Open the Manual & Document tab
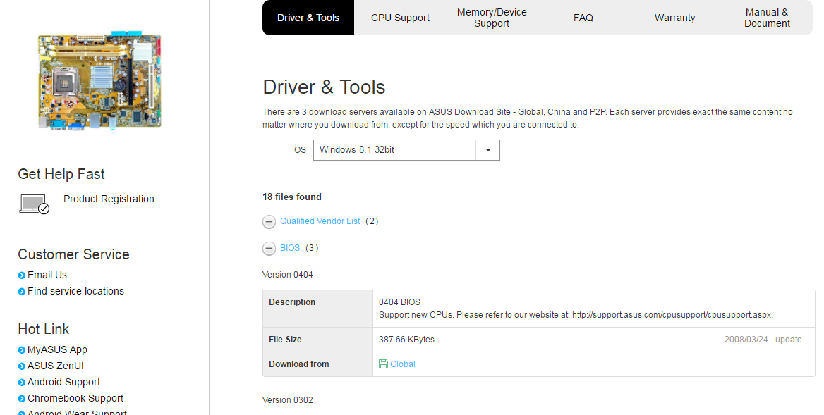Image resolution: width=824 pixels, height=415 pixels. 767,18
